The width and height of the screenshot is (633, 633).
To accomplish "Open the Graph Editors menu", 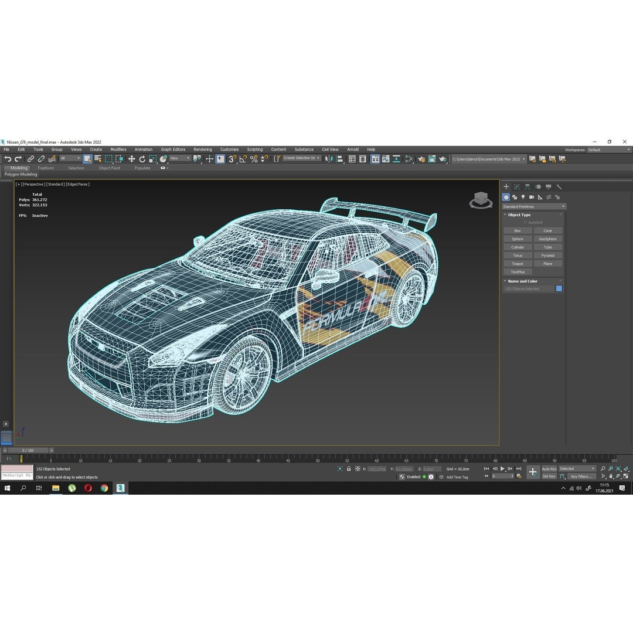I will (173, 149).
